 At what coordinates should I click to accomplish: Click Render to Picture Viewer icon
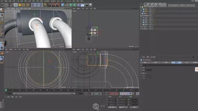click(x=54, y=5)
